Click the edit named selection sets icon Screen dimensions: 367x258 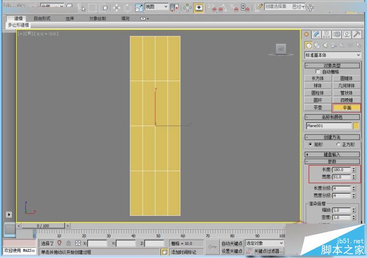[259, 7]
